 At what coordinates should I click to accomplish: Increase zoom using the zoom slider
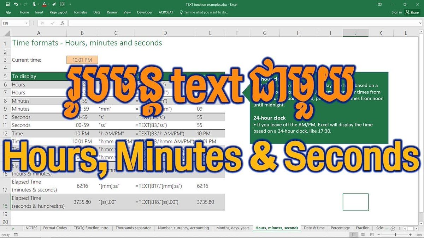410,234
